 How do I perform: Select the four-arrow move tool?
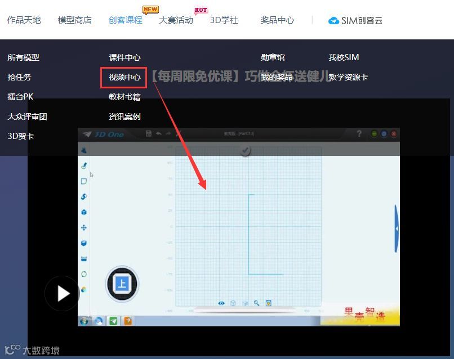point(84,228)
